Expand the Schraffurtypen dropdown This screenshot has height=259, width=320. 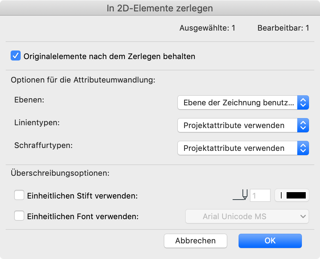243,148
